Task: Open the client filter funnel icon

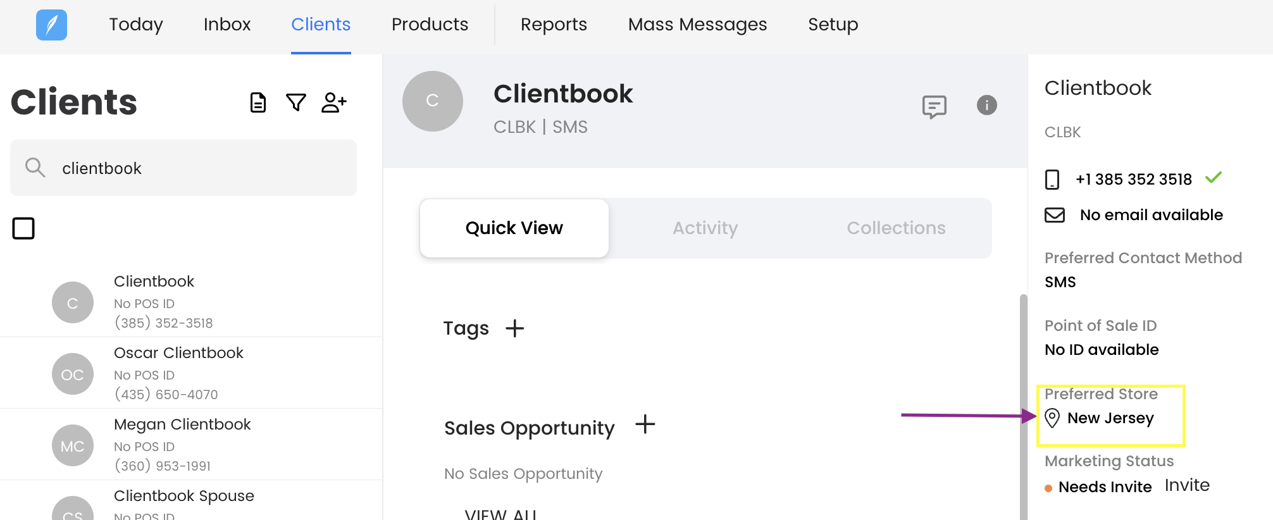Action: pos(295,102)
